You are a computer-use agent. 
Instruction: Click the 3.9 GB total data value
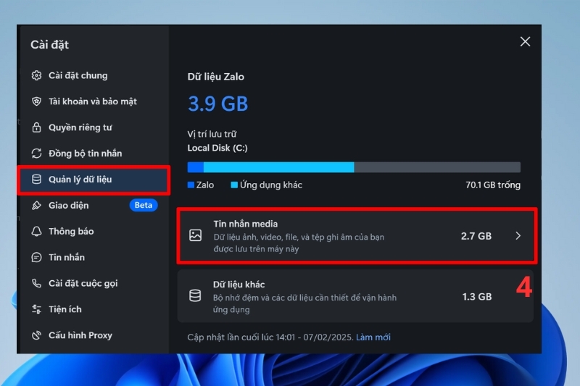click(x=218, y=104)
